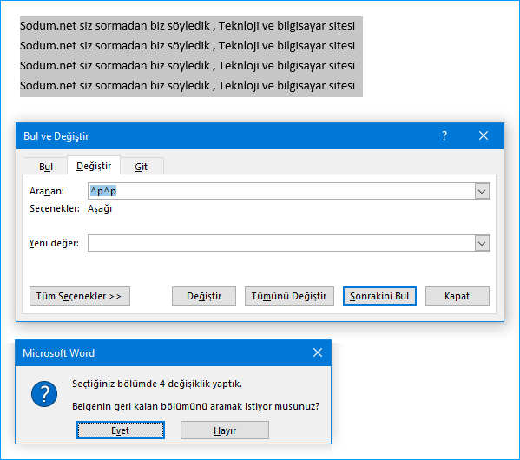The height and width of the screenshot is (460, 520).
Task: Decline with Hayır button
Action: (x=225, y=430)
